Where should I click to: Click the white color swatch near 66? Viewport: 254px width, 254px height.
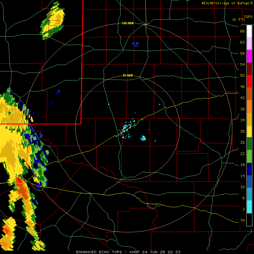[249, 31]
